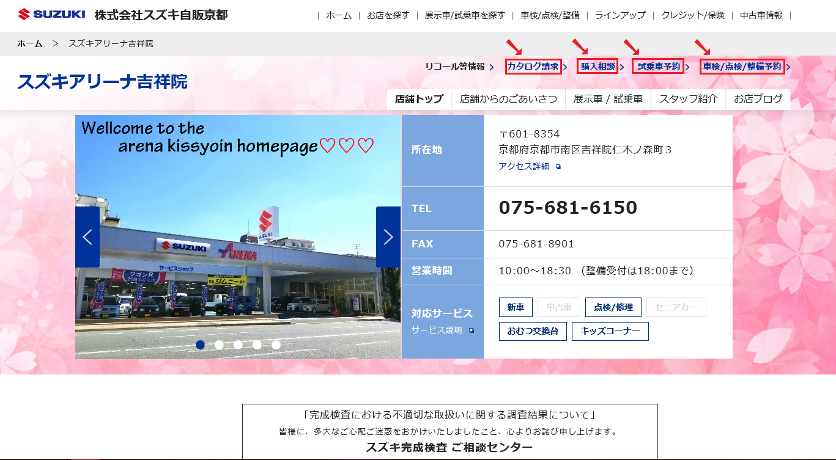Open お店を探す in the top menu
The height and width of the screenshot is (460, 836).
(x=388, y=15)
